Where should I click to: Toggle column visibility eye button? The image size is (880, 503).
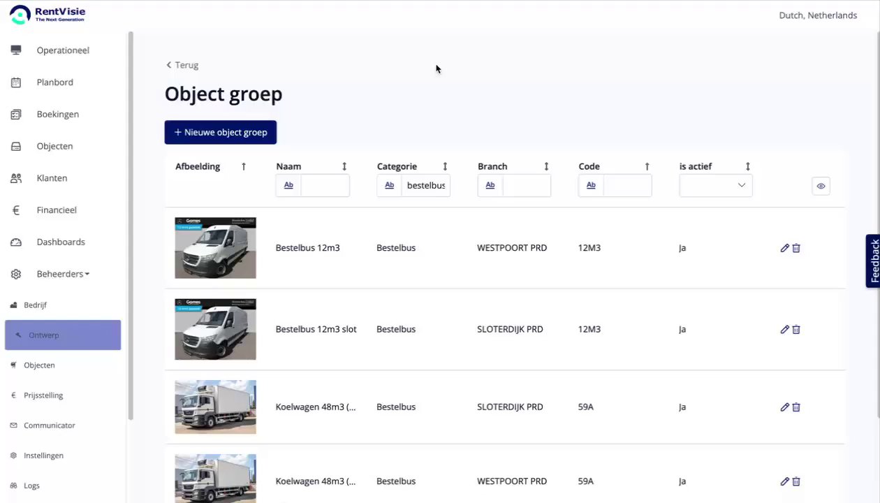coord(821,186)
